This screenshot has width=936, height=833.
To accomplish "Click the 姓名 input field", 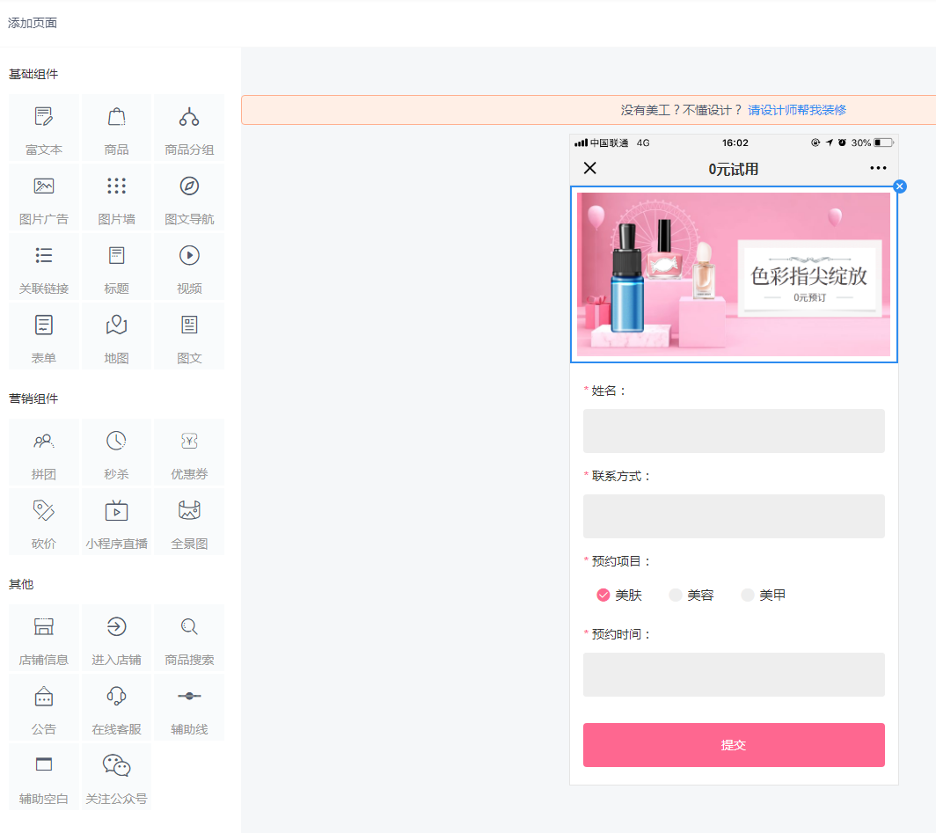I will coord(734,431).
